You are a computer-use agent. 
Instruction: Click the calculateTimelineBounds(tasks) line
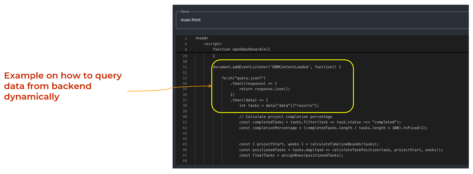[x=309, y=144]
